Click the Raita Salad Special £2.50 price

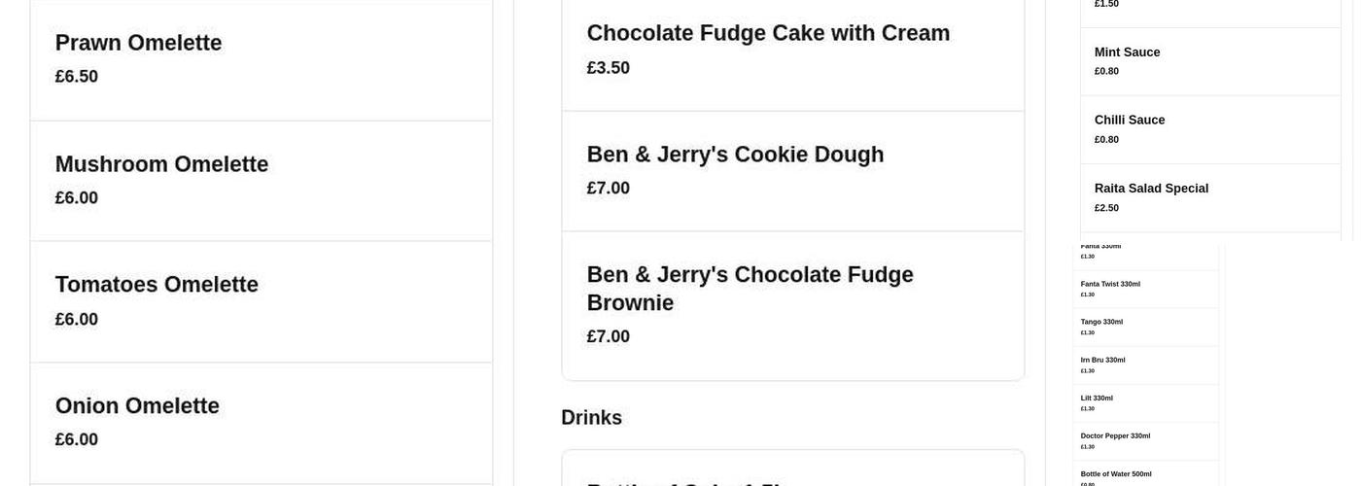coord(1106,208)
